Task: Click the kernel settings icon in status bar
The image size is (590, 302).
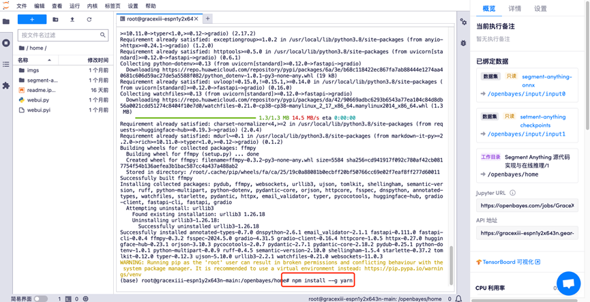Action: coord(85,299)
